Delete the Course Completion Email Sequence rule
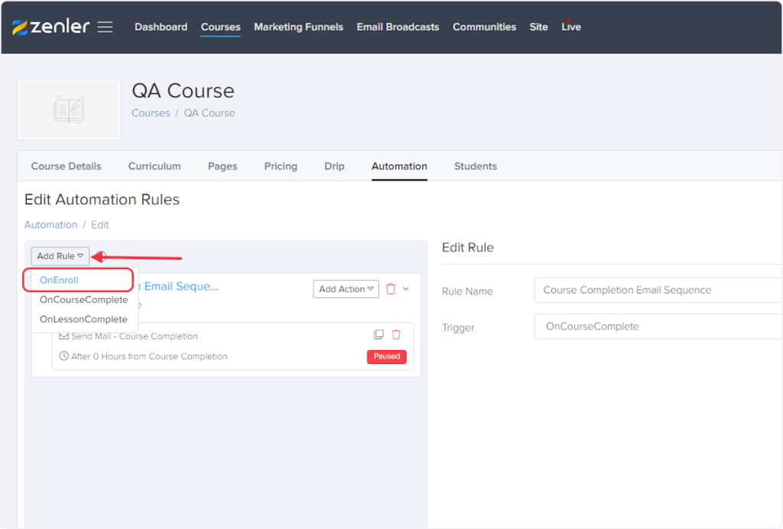 pyautogui.click(x=391, y=289)
